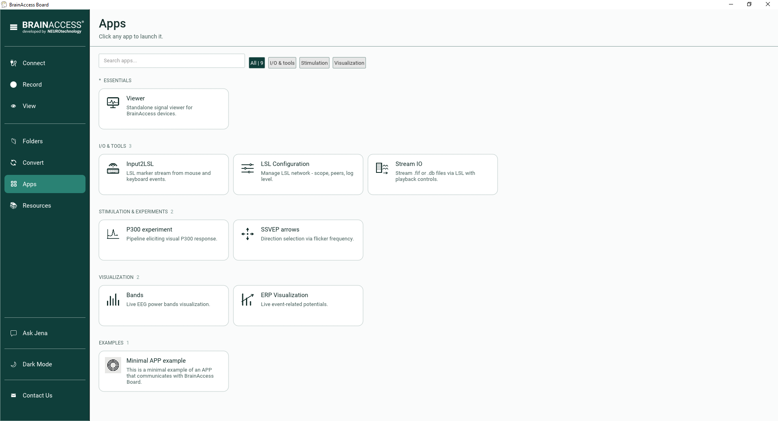
Task: Click 'Direction selection via flicker frequency.' text
Action: [x=307, y=239]
